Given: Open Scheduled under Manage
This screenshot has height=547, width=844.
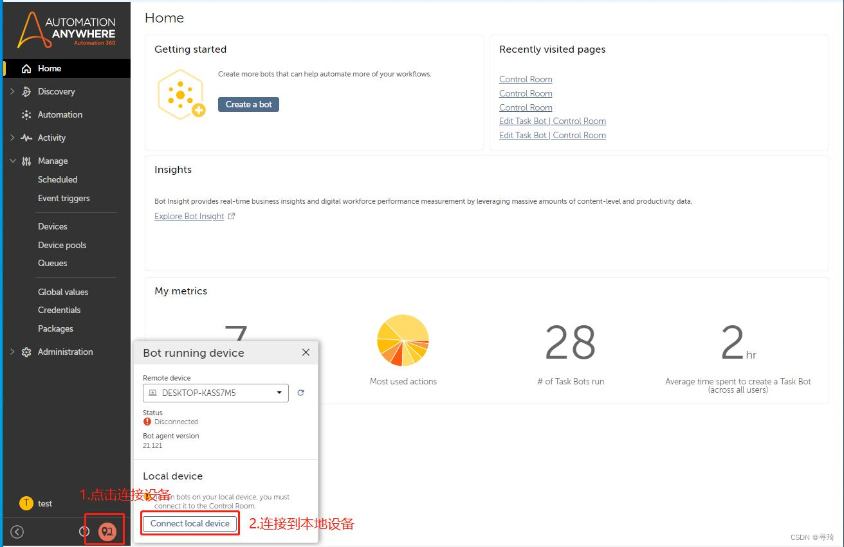Looking at the screenshot, I should 57,180.
